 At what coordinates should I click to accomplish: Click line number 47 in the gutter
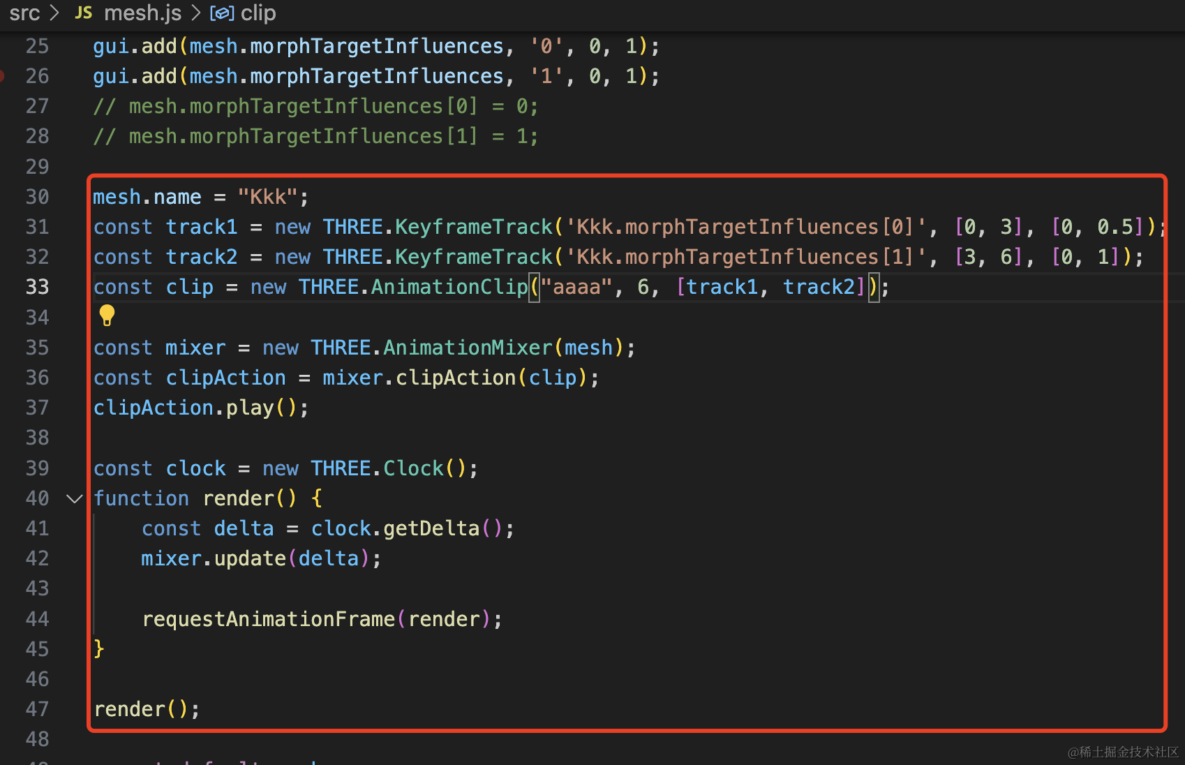37,709
